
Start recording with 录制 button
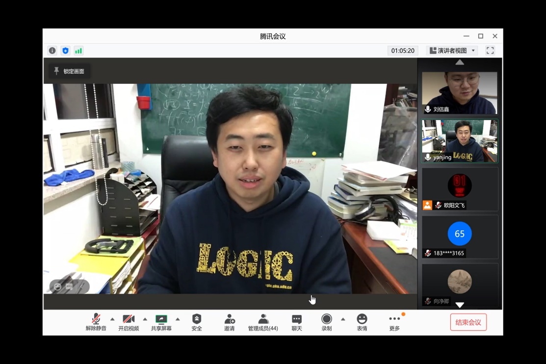pyautogui.click(x=326, y=322)
